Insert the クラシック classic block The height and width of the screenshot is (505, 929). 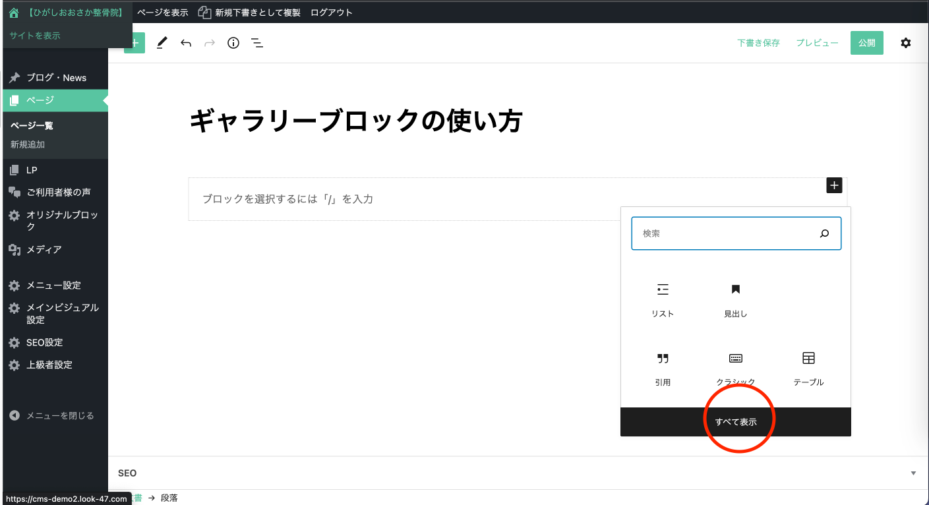[735, 367]
